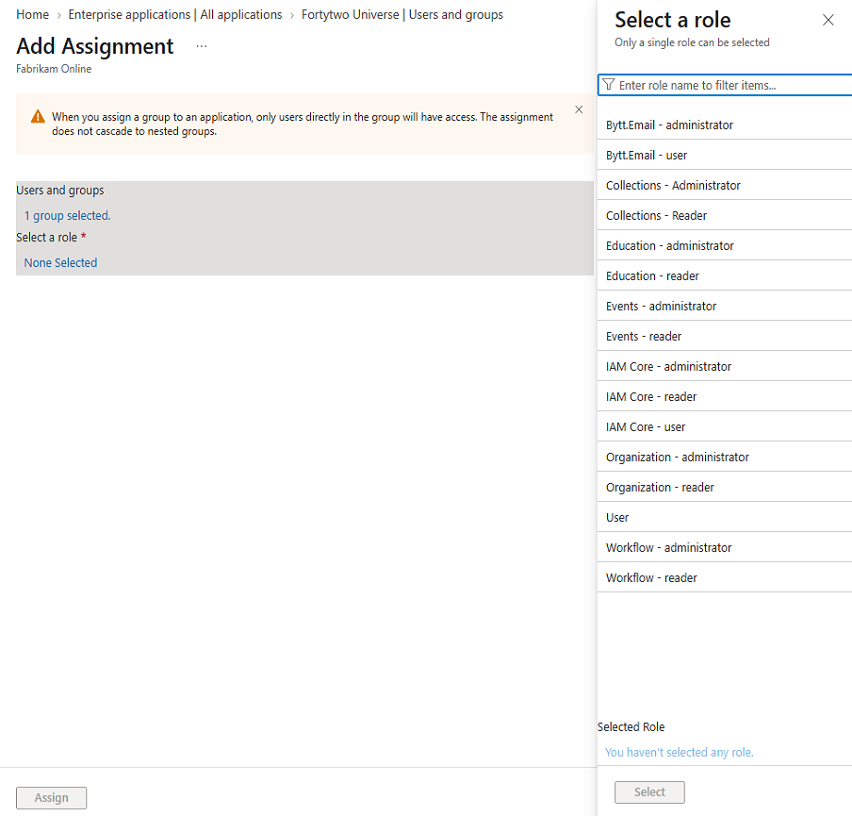The image size is (852, 816).
Task: Pick the Workflow - administrator role
Action: [x=725, y=547]
